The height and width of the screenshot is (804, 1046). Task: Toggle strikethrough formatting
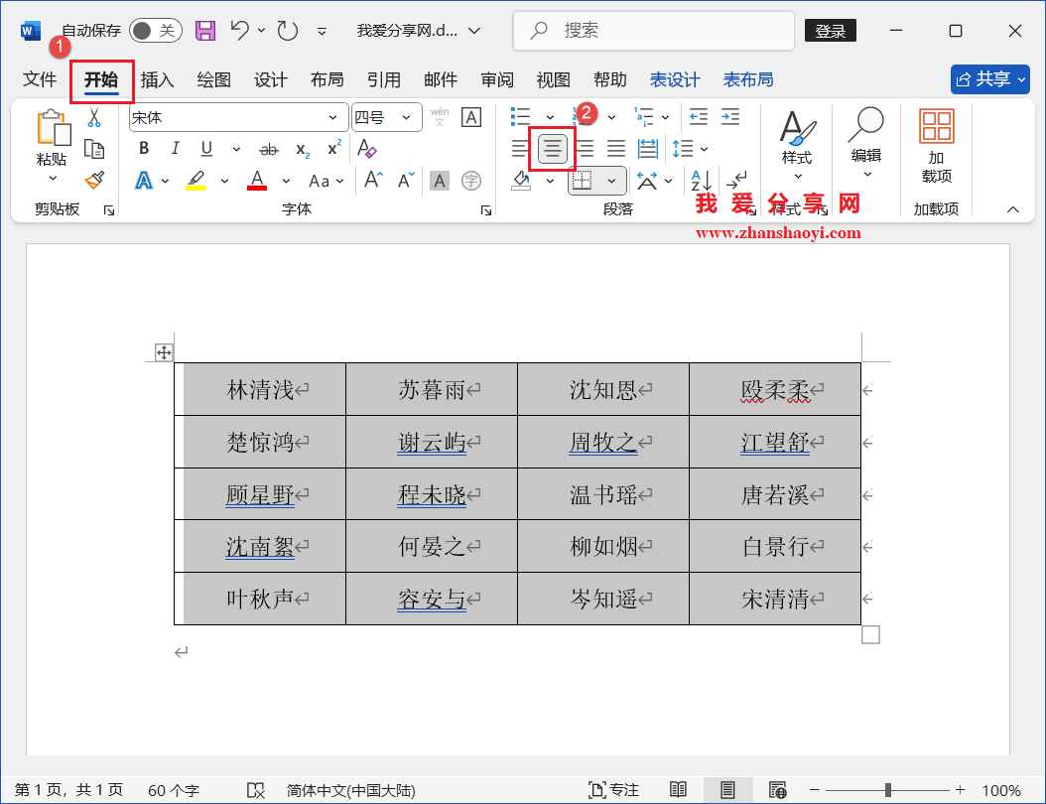[x=269, y=150]
